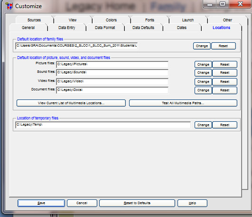Open the Launch tab
The height and width of the screenshot is (217, 252).
[188, 20]
